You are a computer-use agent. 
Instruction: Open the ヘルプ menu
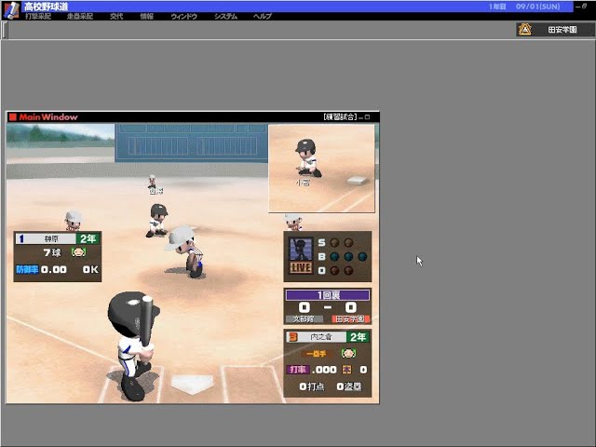[263, 17]
